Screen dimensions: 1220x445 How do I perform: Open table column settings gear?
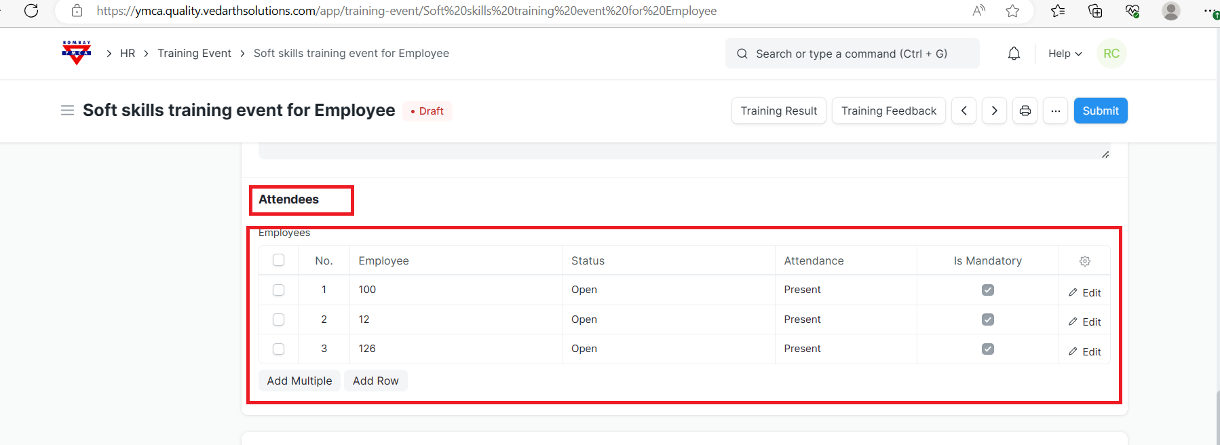(1084, 261)
